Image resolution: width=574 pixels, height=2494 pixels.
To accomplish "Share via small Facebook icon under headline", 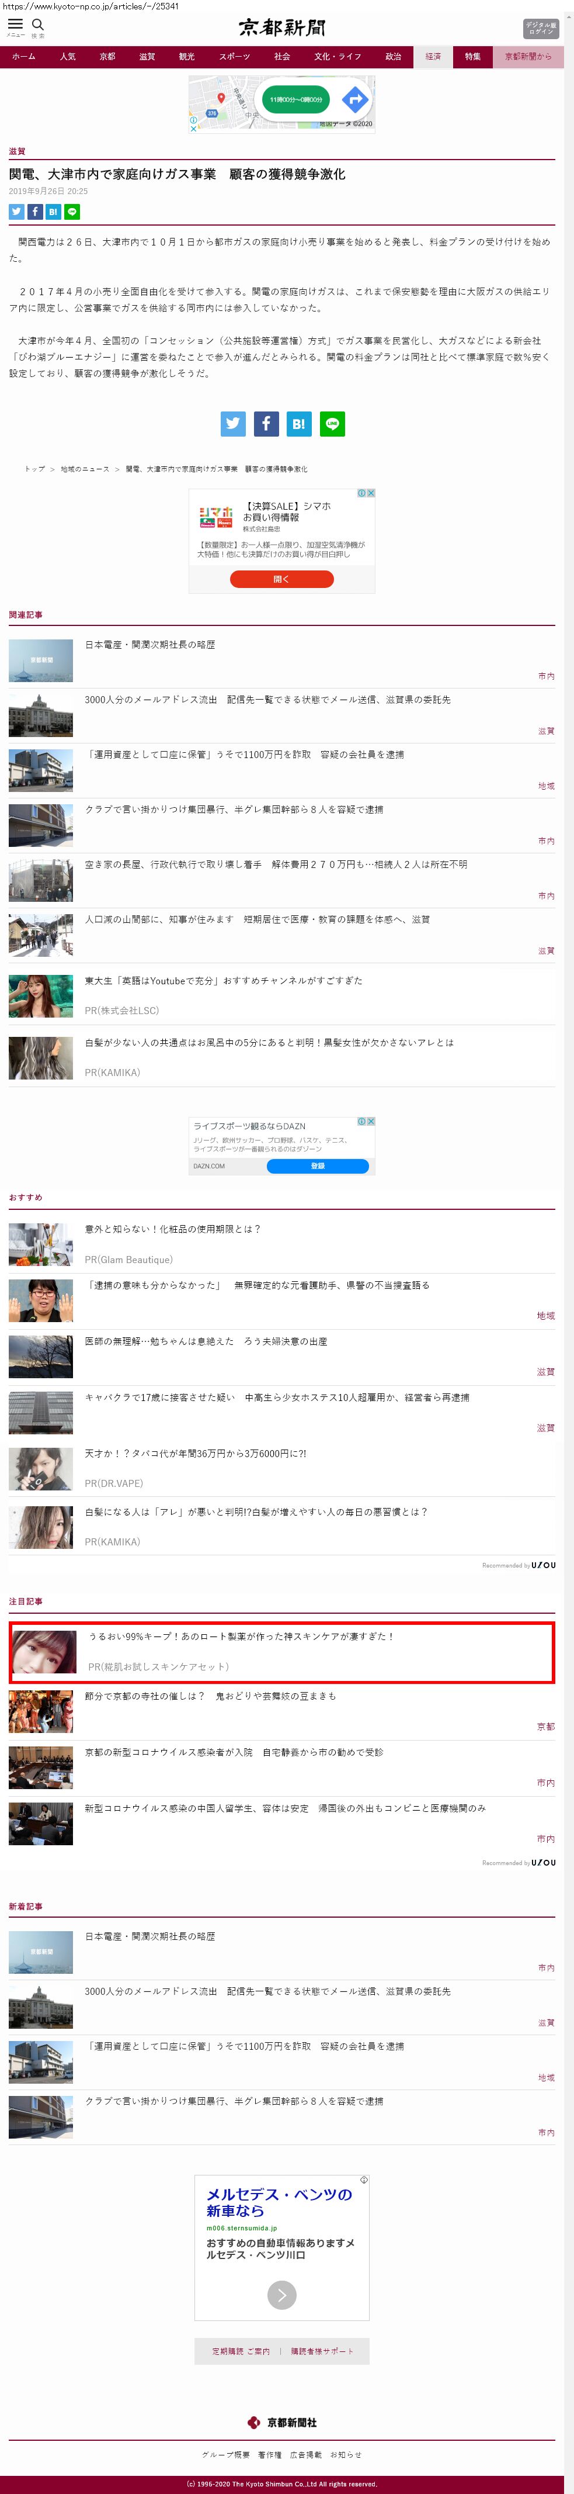I will [35, 212].
